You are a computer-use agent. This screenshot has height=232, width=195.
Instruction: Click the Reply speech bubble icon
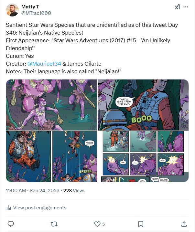click(11, 224)
